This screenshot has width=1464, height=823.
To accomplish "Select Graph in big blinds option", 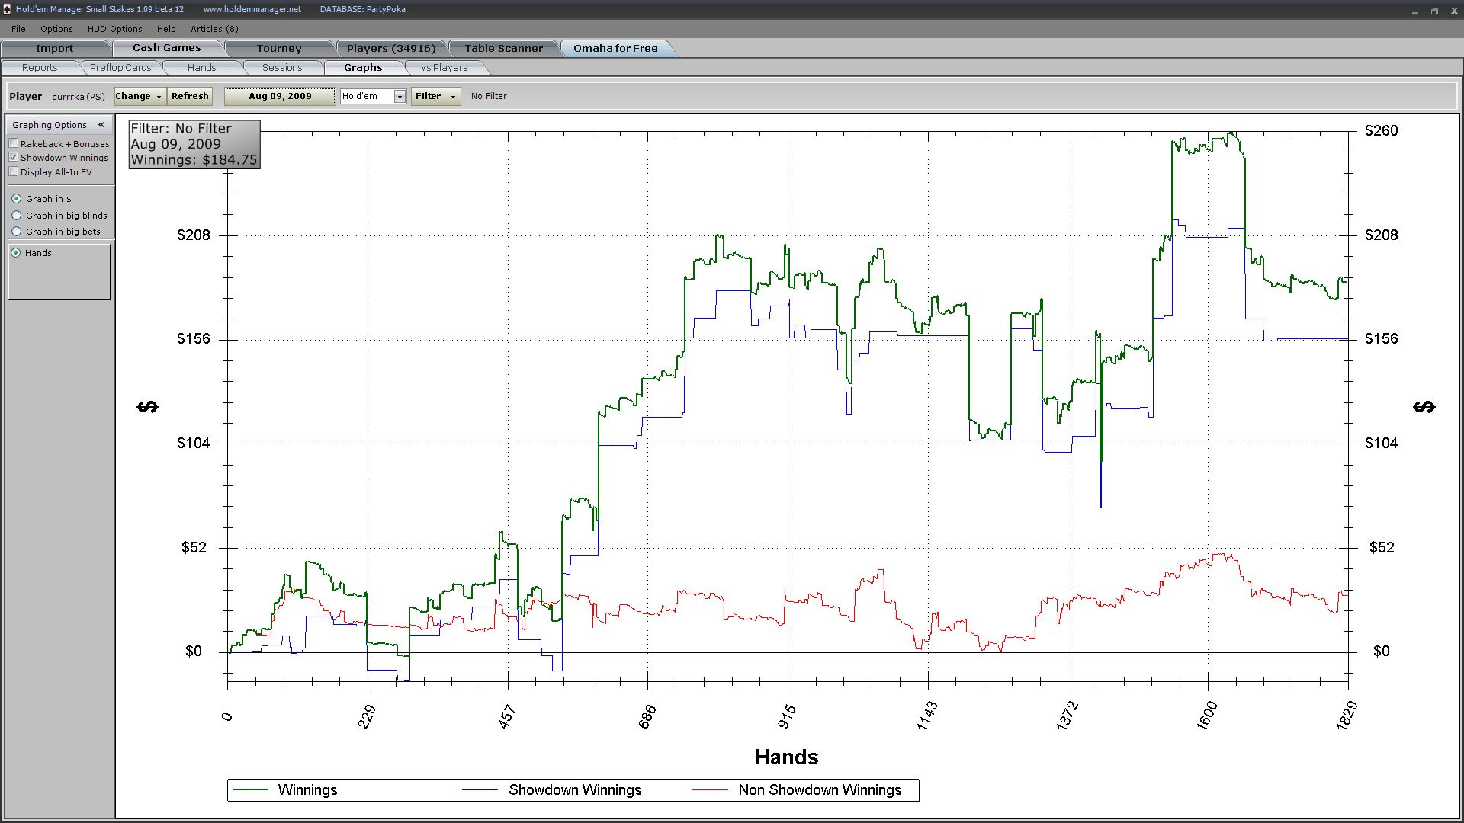I will pyautogui.click(x=17, y=216).
